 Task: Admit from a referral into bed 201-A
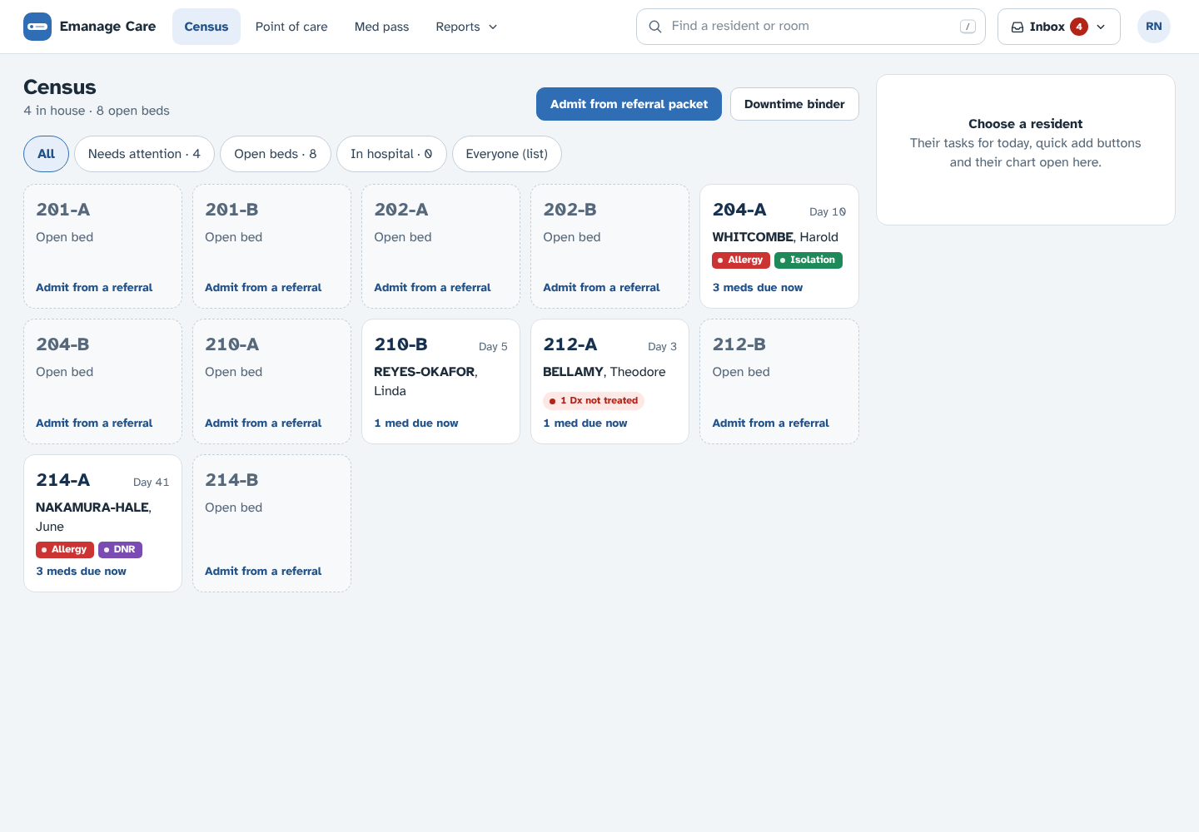[94, 287]
